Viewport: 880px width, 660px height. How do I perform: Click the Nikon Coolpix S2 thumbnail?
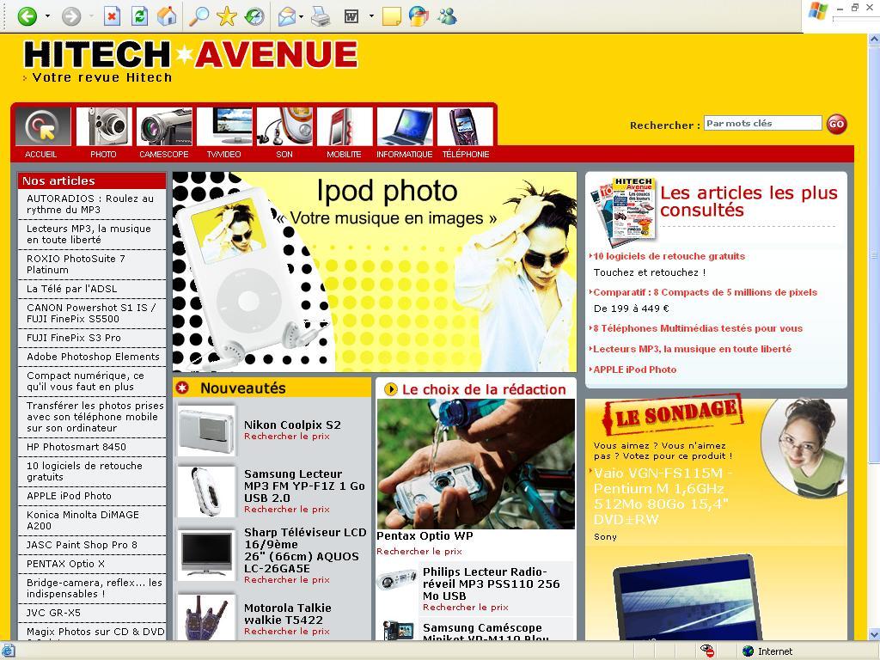(206, 431)
